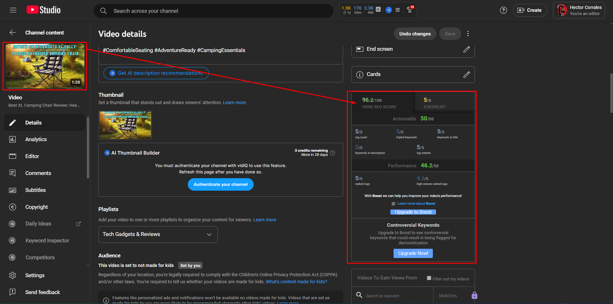613x304 pixels.
Task: Open Keyword Inspector
Action: point(45,241)
